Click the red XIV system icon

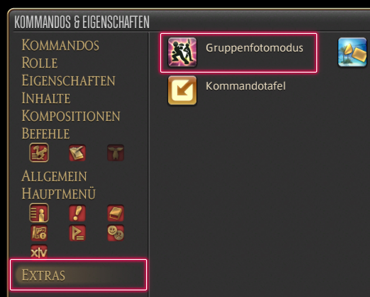pos(39,252)
